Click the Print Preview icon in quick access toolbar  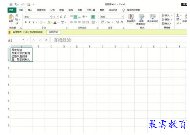point(29,4)
